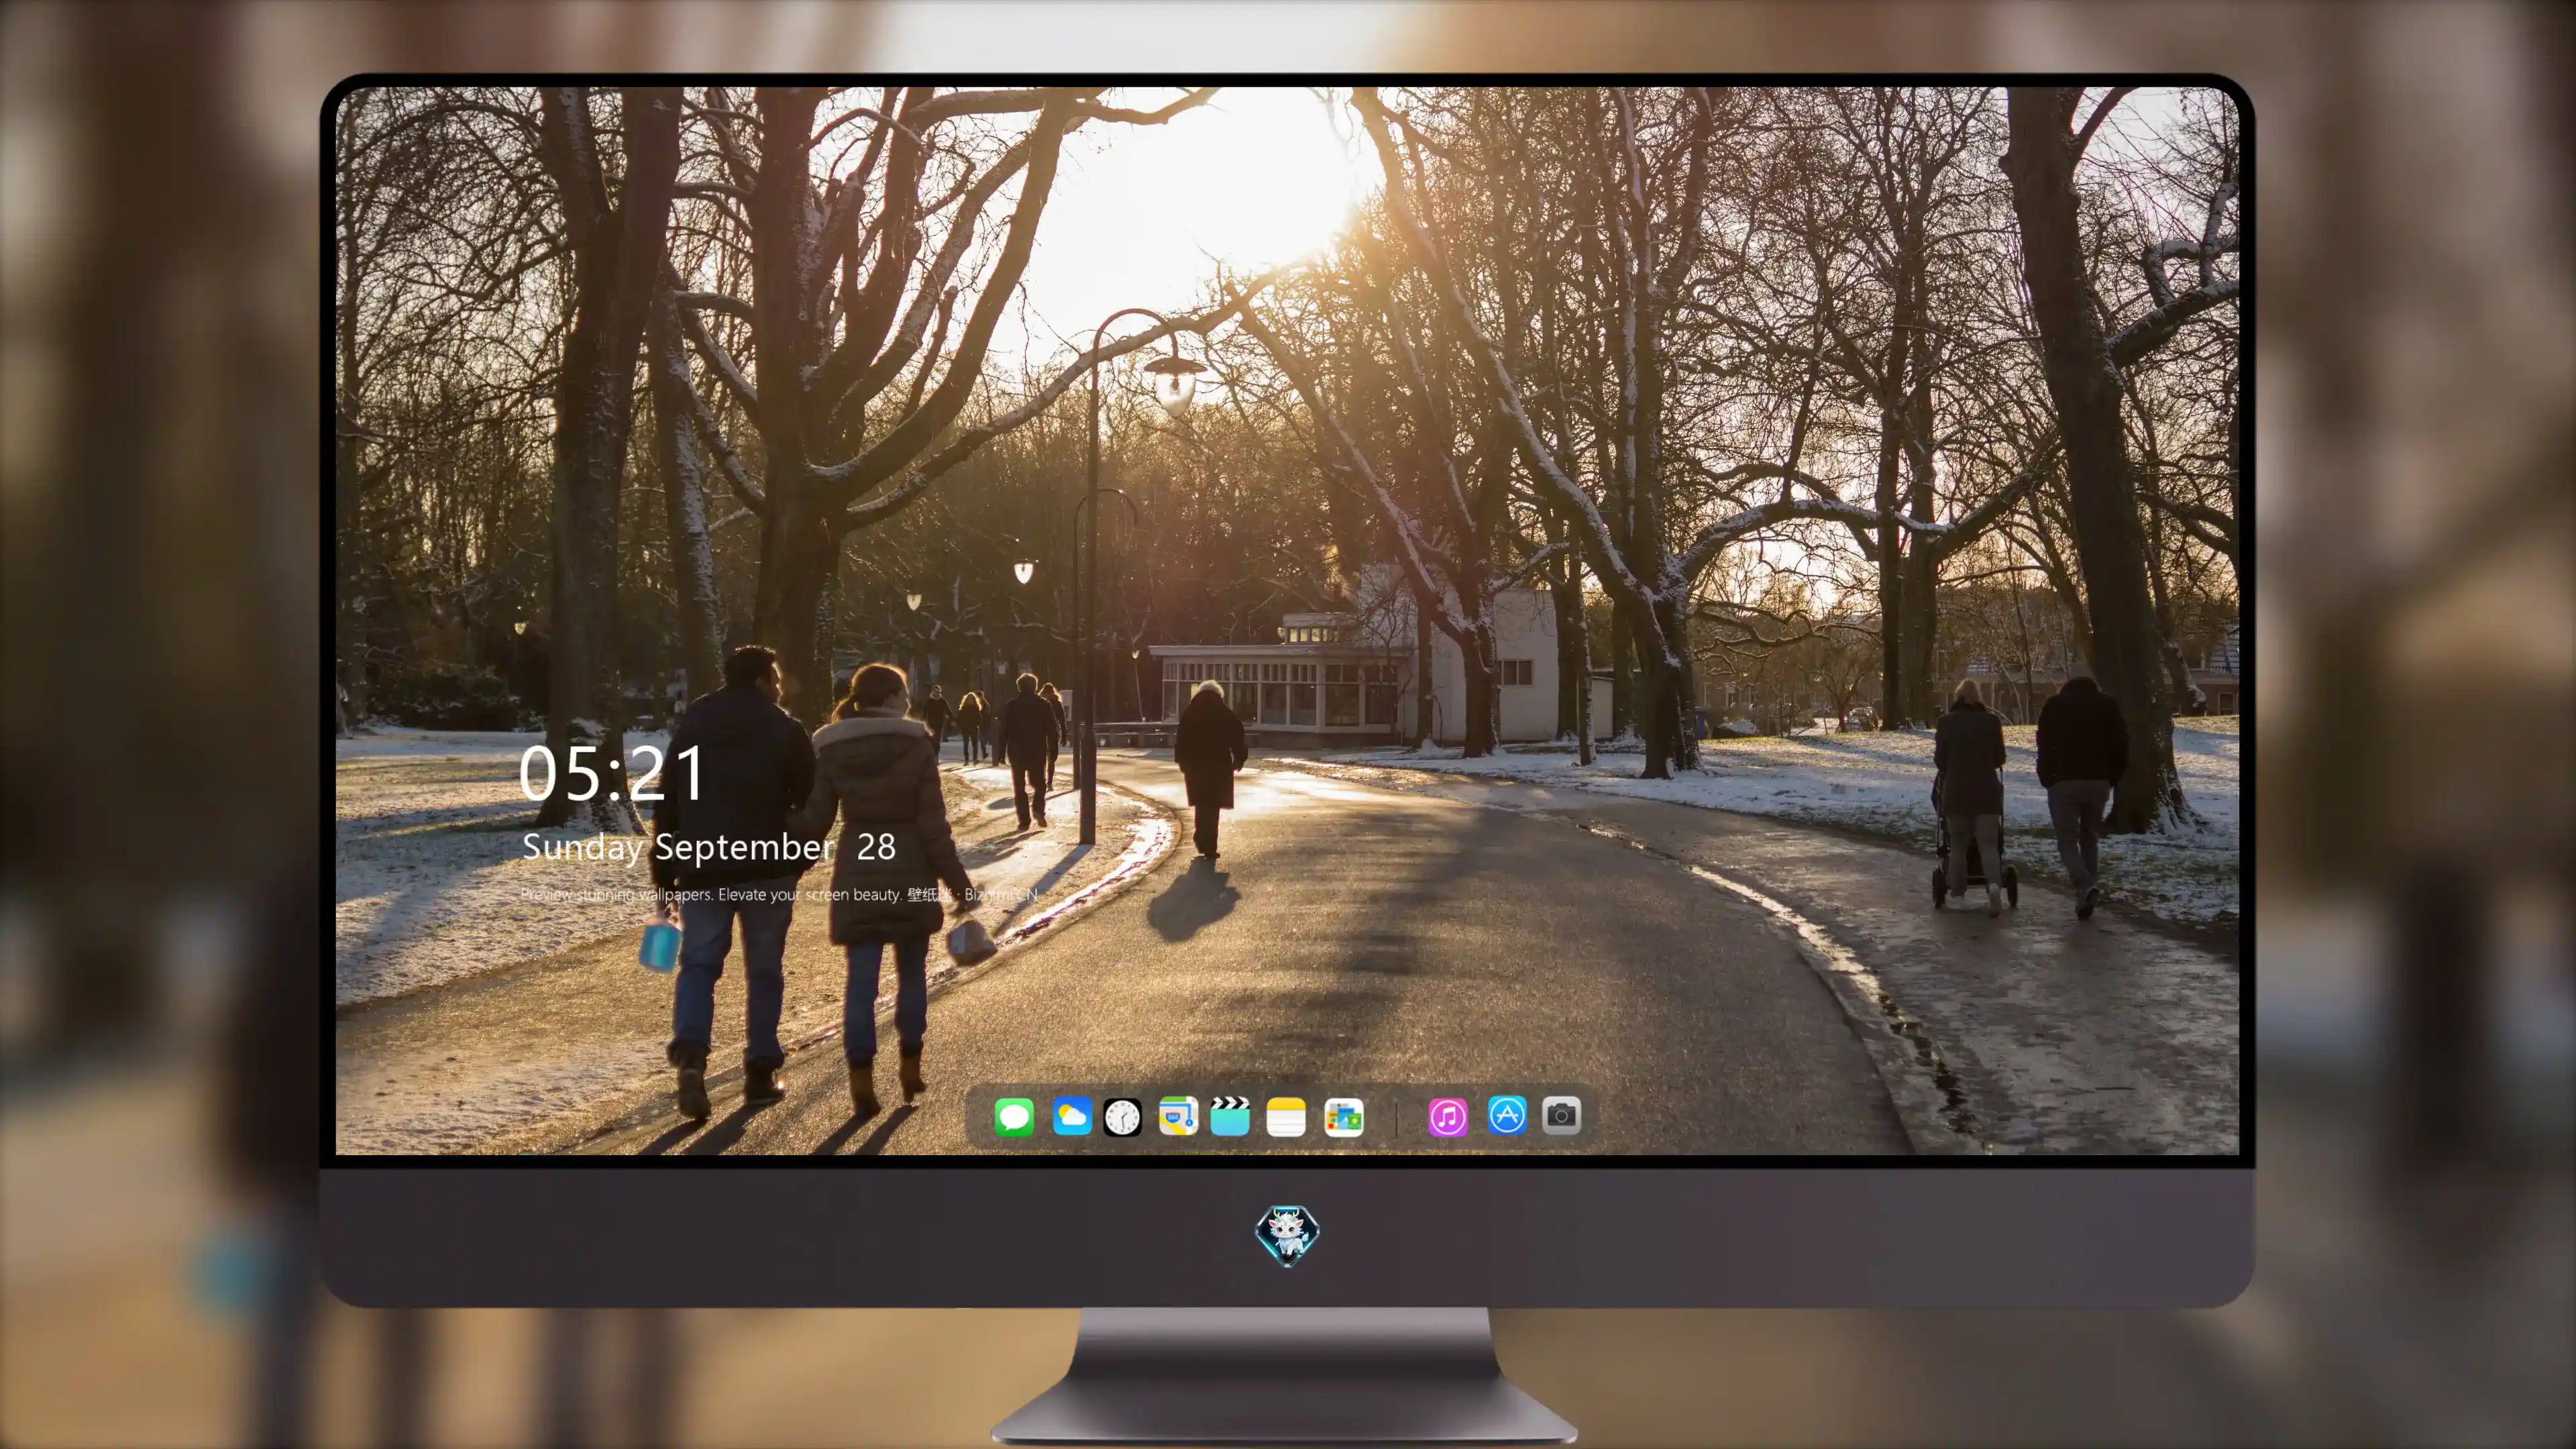
Task: Launch the Maps app from dock
Action: click(x=1178, y=1116)
